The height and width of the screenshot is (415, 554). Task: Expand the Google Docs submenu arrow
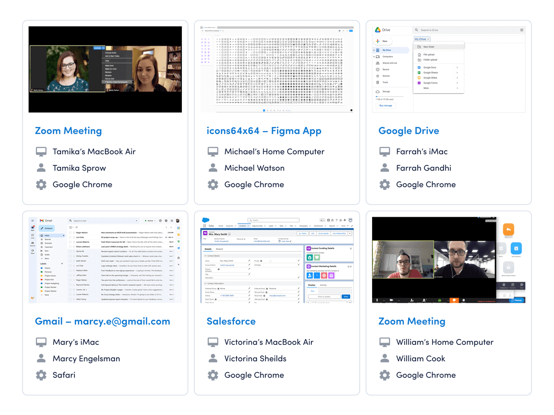pos(457,67)
